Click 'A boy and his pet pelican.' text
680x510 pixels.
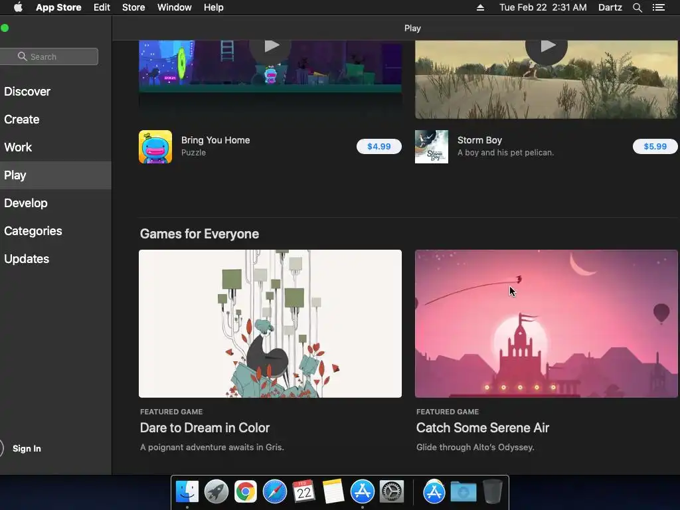point(505,153)
